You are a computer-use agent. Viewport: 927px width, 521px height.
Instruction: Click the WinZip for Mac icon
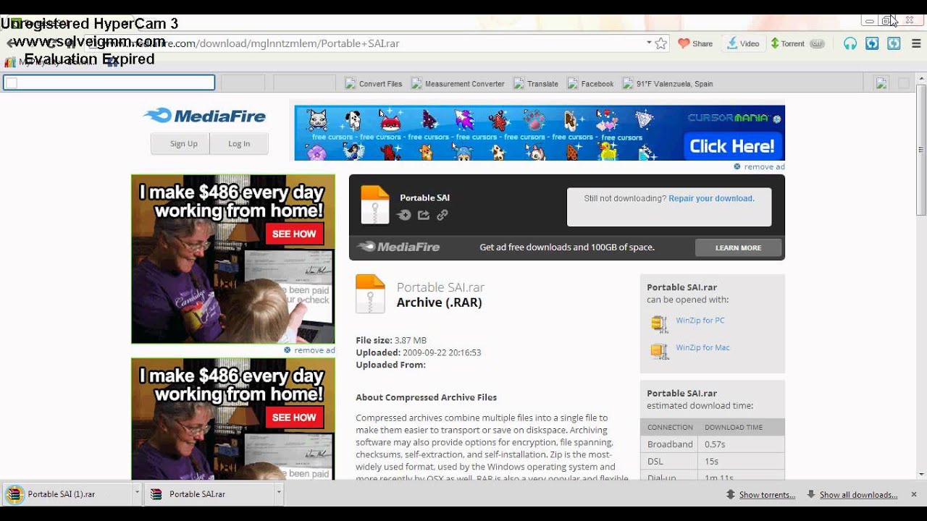(659, 351)
